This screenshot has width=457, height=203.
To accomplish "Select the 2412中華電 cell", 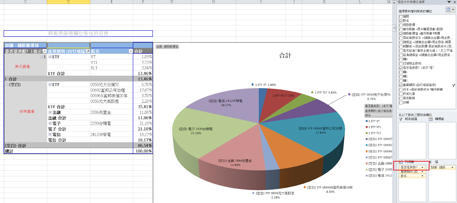I will [112, 135].
